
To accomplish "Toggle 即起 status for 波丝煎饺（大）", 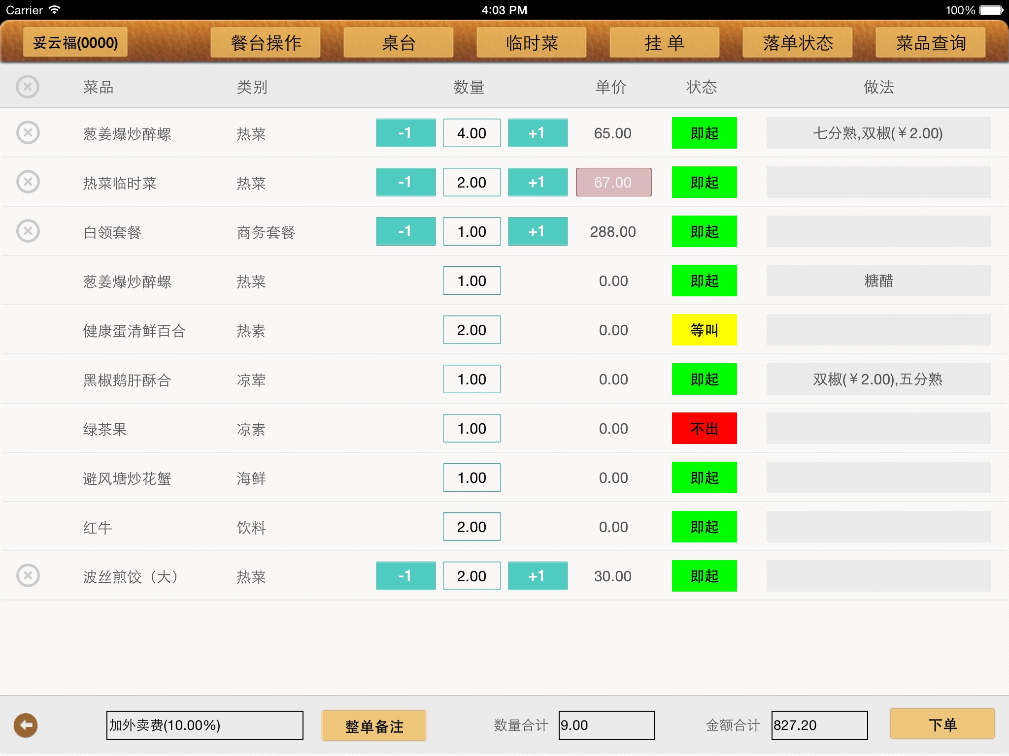I will (x=705, y=576).
